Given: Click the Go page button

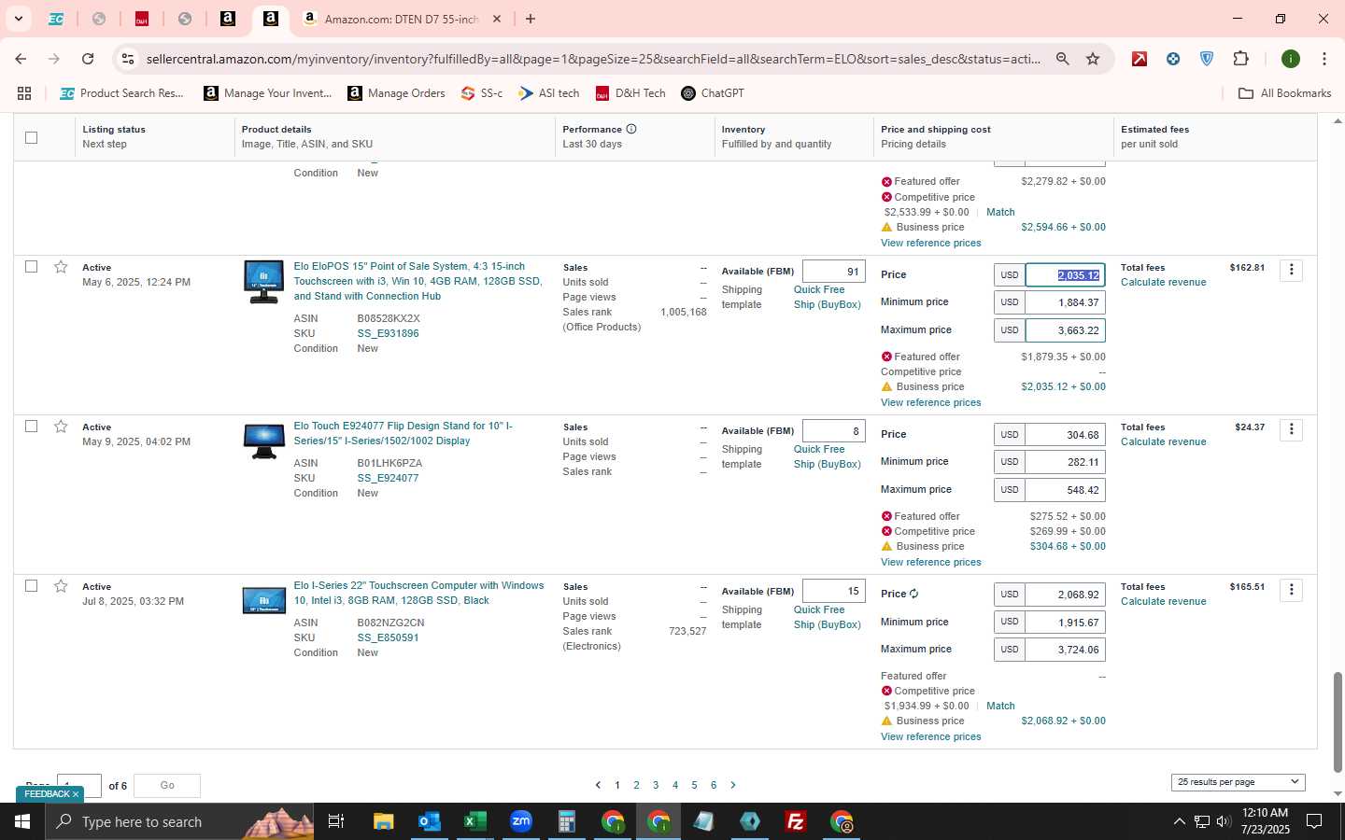Looking at the screenshot, I should 167,786.
